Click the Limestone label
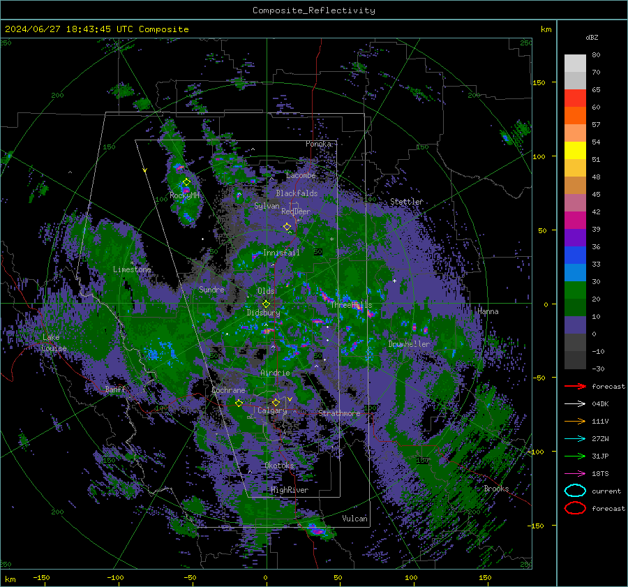The width and height of the screenshot is (628, 587). (x=132, y=269)
